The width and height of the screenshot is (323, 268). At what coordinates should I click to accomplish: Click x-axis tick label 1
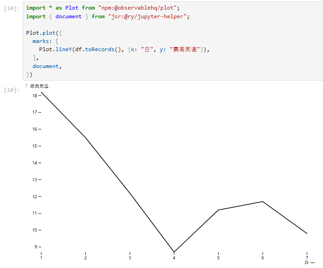41,258
